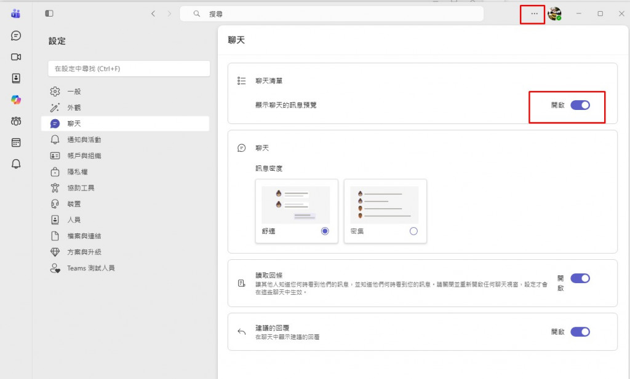Image resolution: width=630 pixels, height=379 pixels.
Task: Go back with the left arrow
Action: click(x=153, y=14)
